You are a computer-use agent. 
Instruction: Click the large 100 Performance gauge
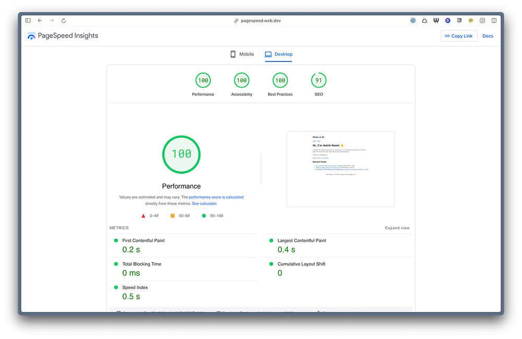182,154
